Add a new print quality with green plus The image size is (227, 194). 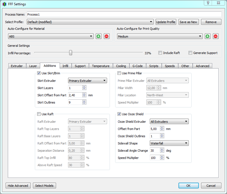click(207, 36)
